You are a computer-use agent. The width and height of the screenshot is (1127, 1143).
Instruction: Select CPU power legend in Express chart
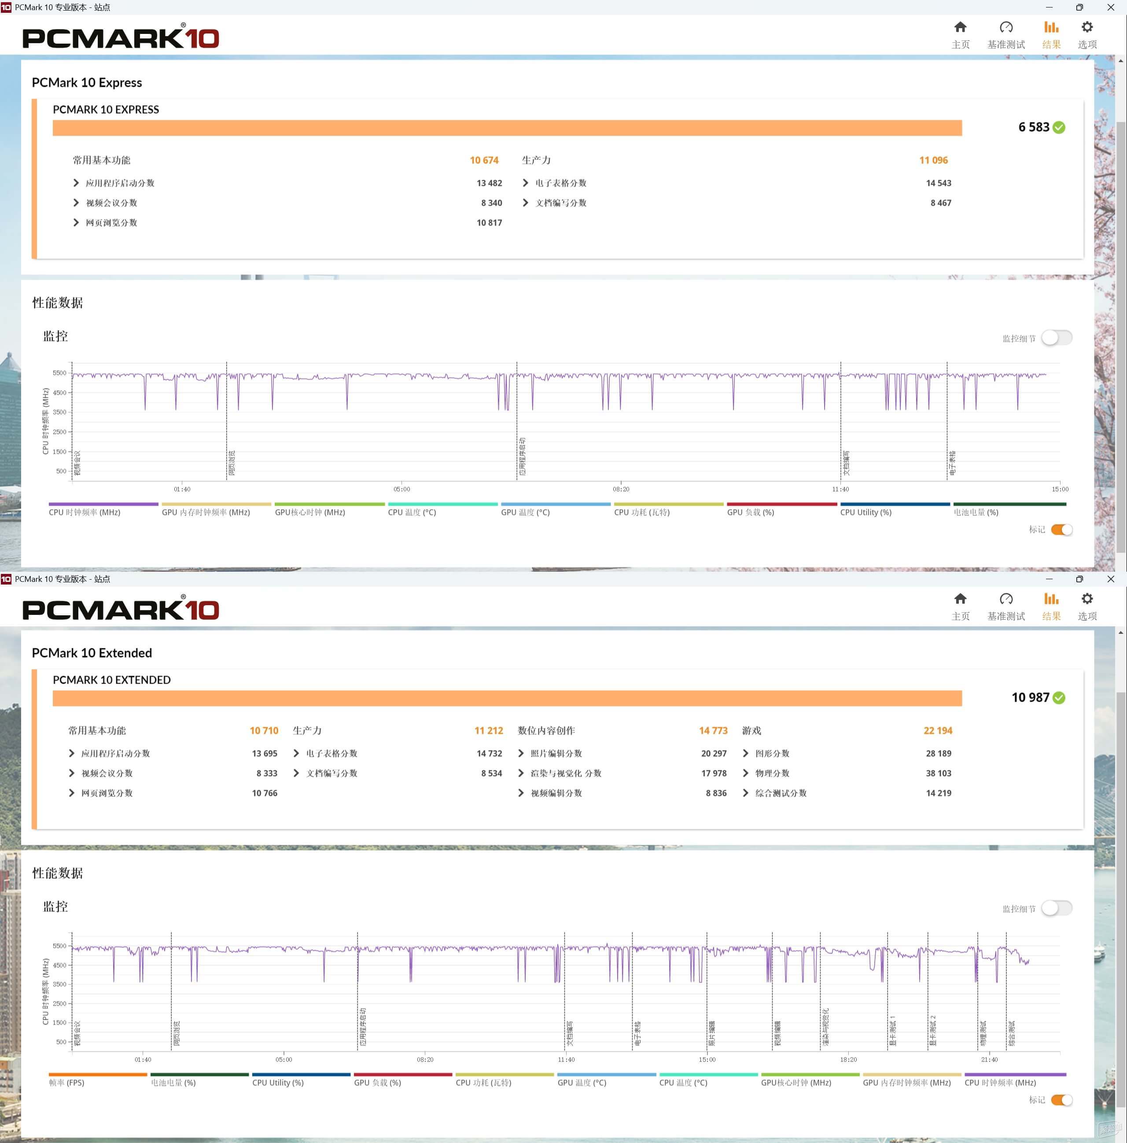click(669, 509)
